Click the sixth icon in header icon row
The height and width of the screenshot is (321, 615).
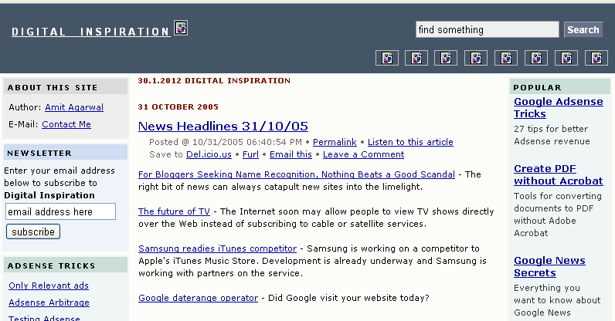click(536, 58)
